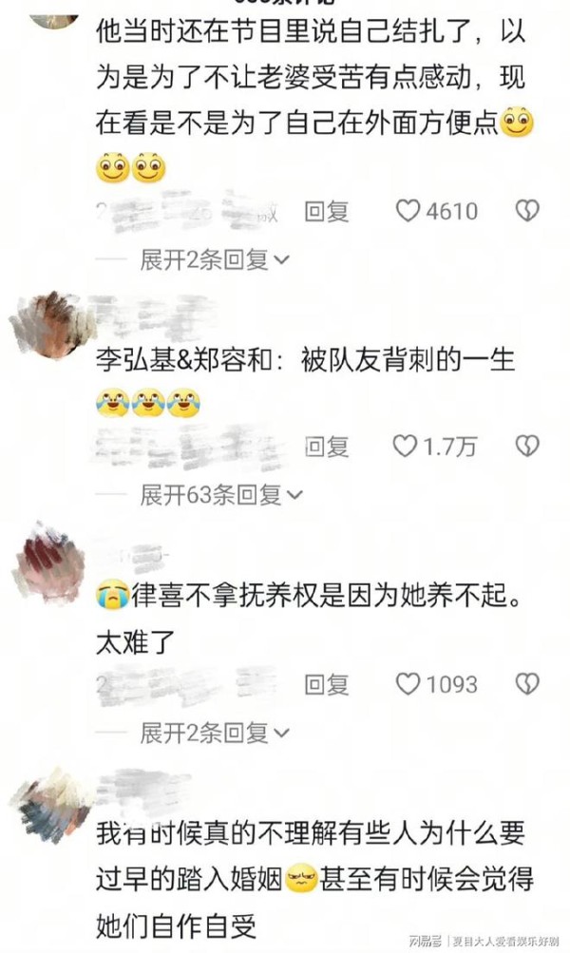Reply to the 李弘基&郑容和 comment
Screen dimensions: 570x953
tap(326, 448)
